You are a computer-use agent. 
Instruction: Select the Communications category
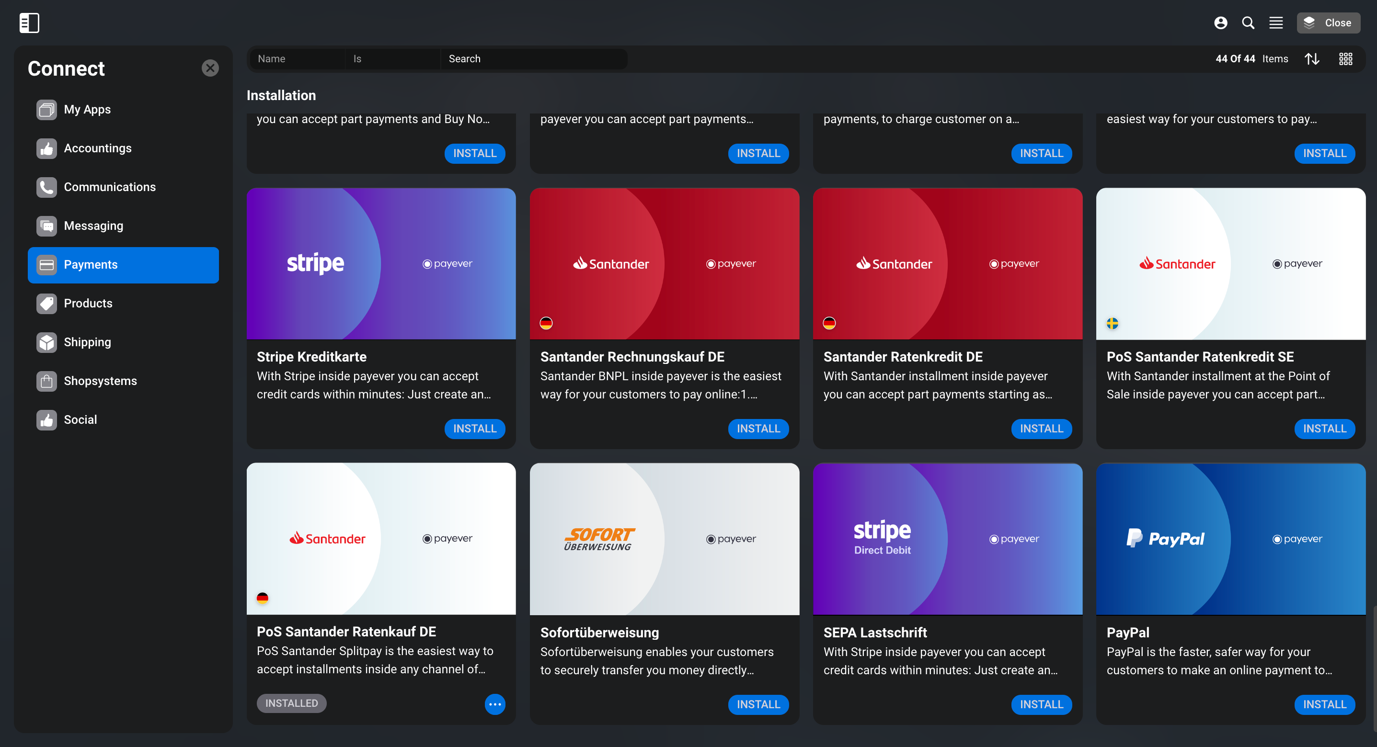click(x=124, y=188)
